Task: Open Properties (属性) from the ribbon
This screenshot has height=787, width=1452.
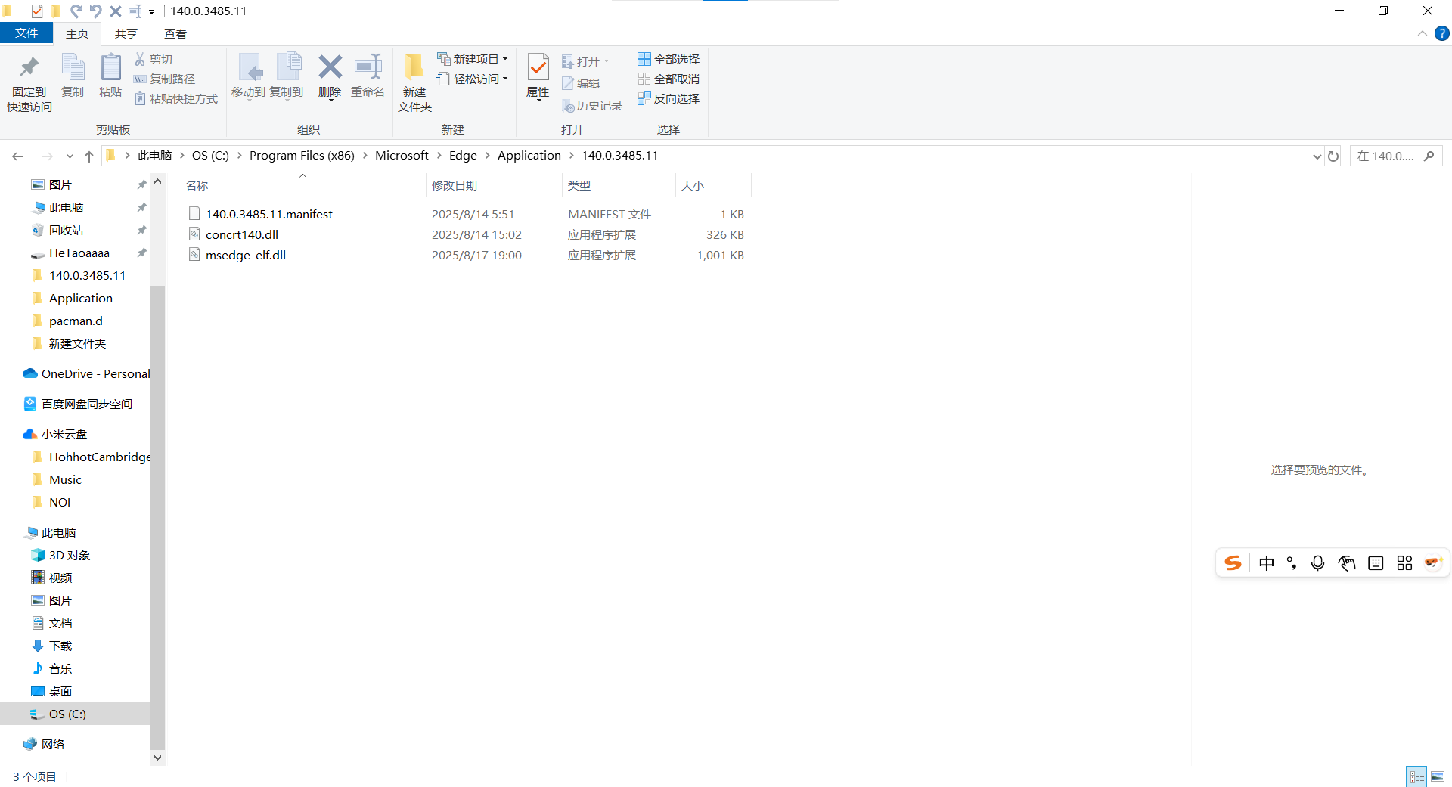Action: coord(538,76)
